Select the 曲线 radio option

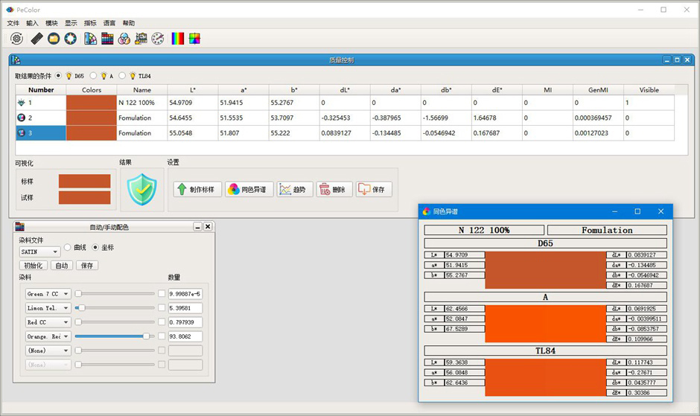pos(68,247)
